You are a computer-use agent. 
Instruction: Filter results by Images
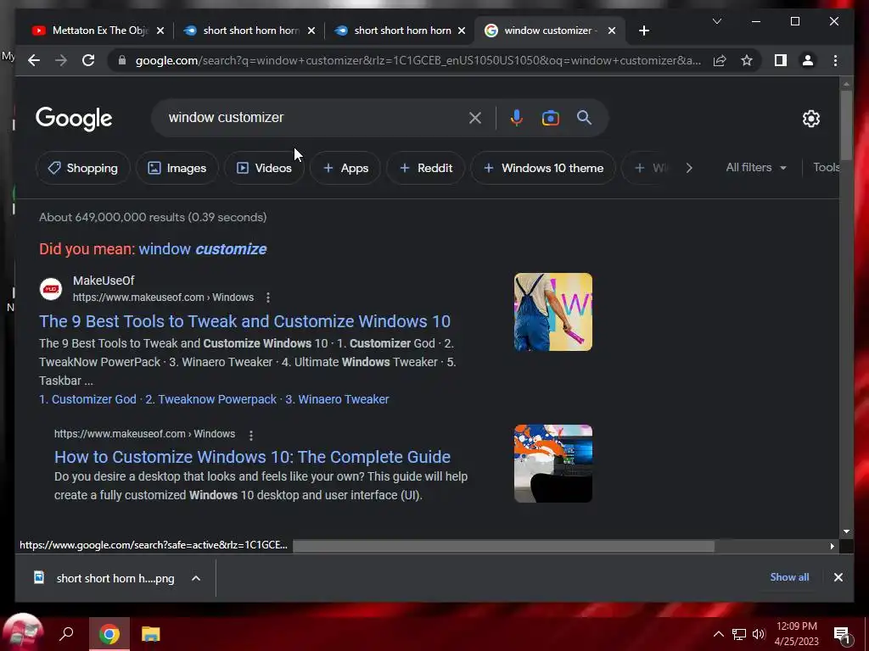[177, 168]
